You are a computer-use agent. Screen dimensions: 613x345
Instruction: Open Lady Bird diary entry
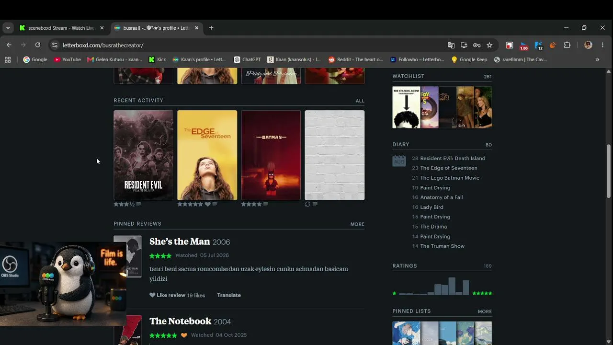(x=431, y=207)
